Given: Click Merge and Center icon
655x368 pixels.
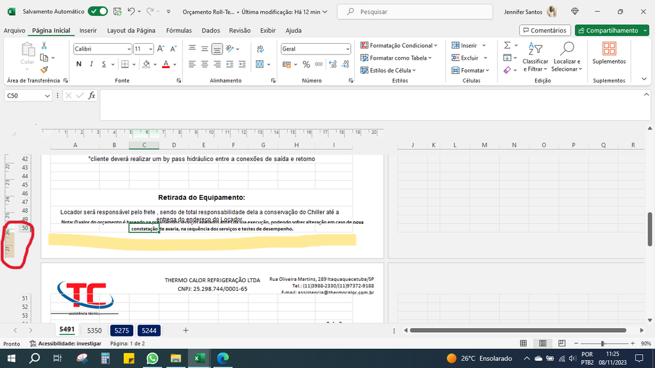Looking at the screenshot, I should (260, 64).
